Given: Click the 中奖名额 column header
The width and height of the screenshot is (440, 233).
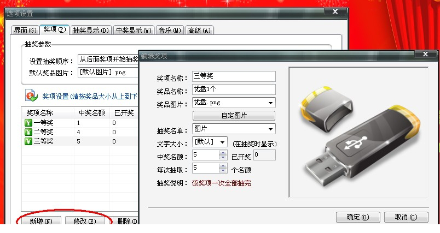Looking at the screenshot, I should tap(92, 113).
